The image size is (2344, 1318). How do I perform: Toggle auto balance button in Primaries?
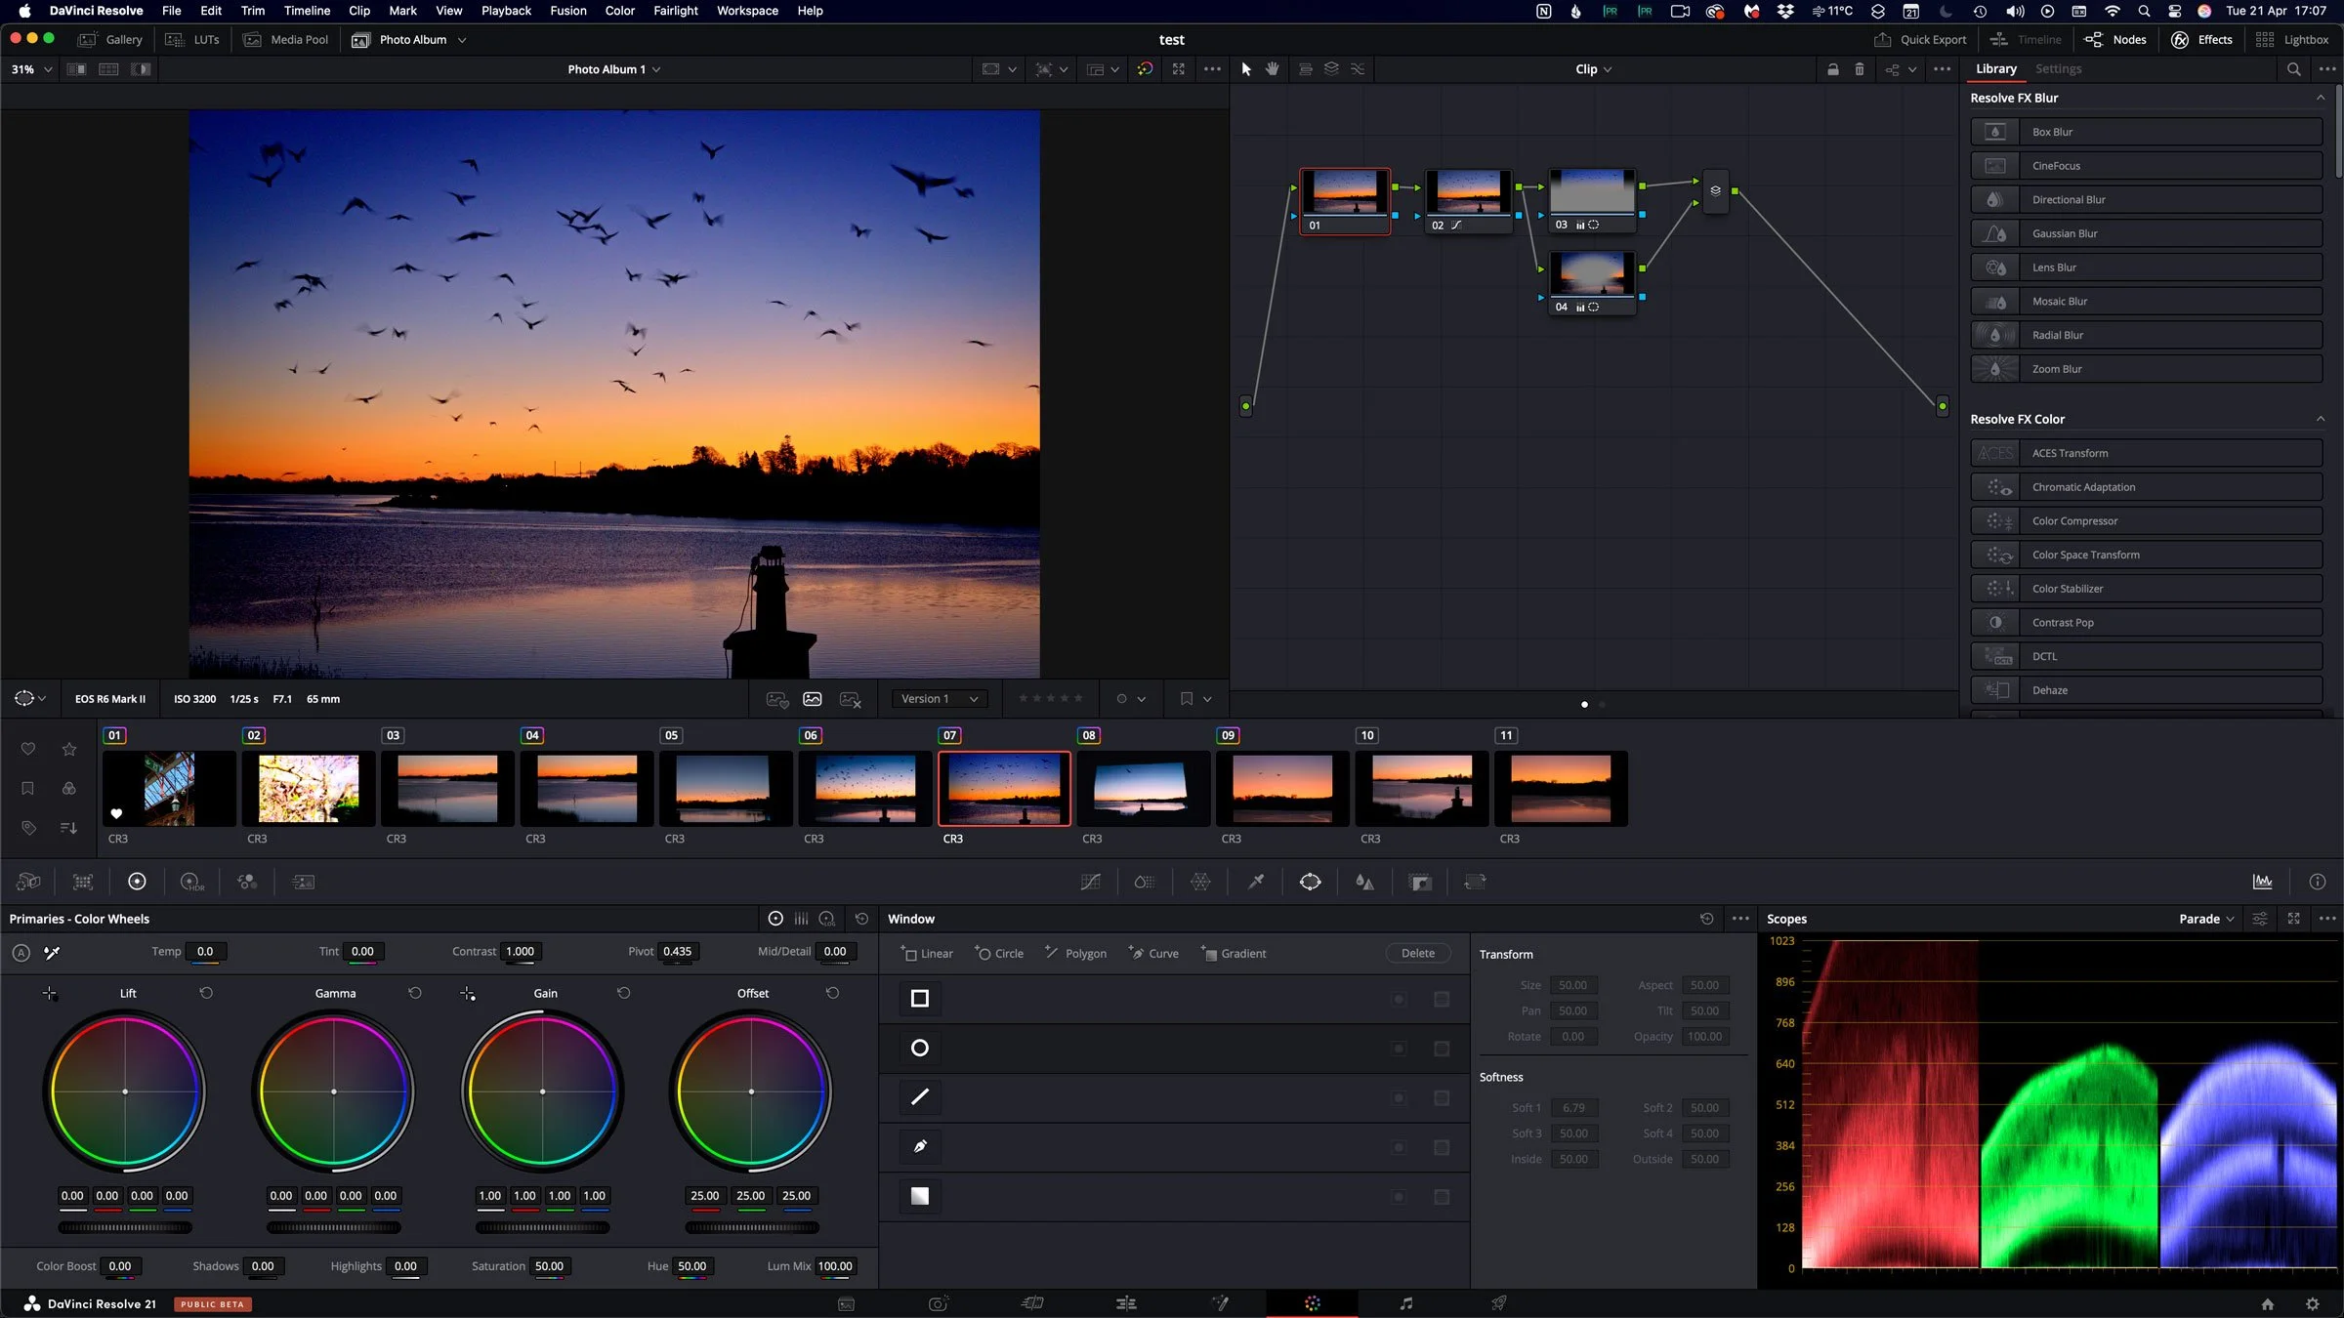[x=21, y=952]
